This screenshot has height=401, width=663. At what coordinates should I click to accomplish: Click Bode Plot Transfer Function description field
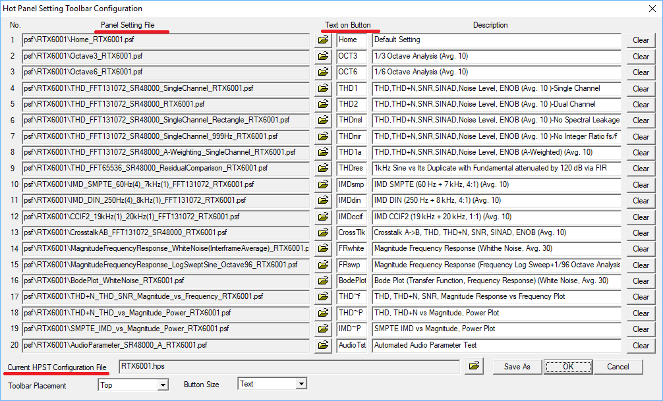pyautogui.click(x=496, y=281)
